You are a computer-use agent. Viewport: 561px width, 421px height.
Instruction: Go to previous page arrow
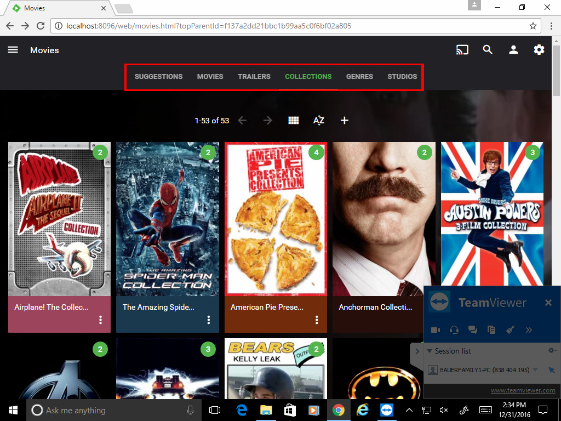pos(242,121)
